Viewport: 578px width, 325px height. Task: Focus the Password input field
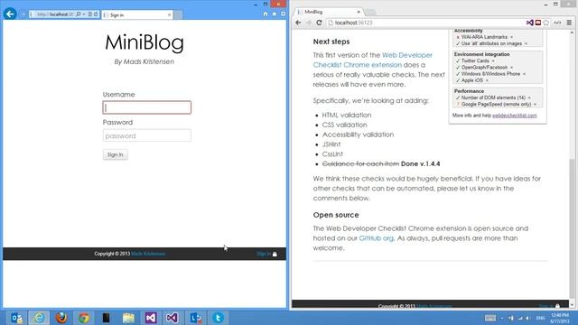point(146,135)
